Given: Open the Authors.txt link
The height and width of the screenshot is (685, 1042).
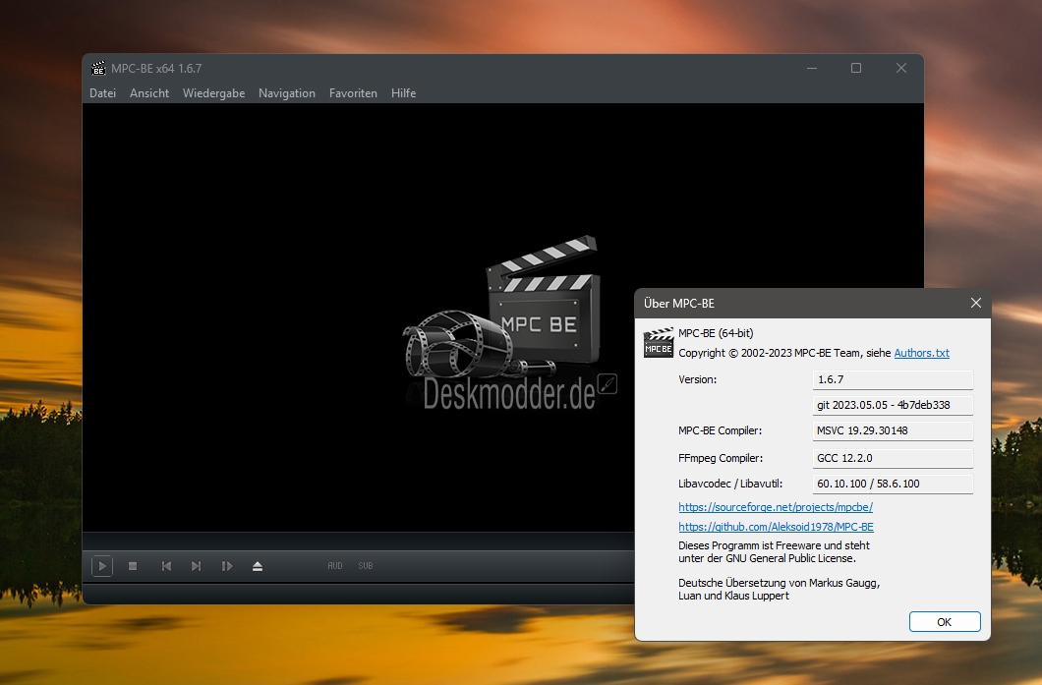Looking at the screenshot, I should coord(922,353).
